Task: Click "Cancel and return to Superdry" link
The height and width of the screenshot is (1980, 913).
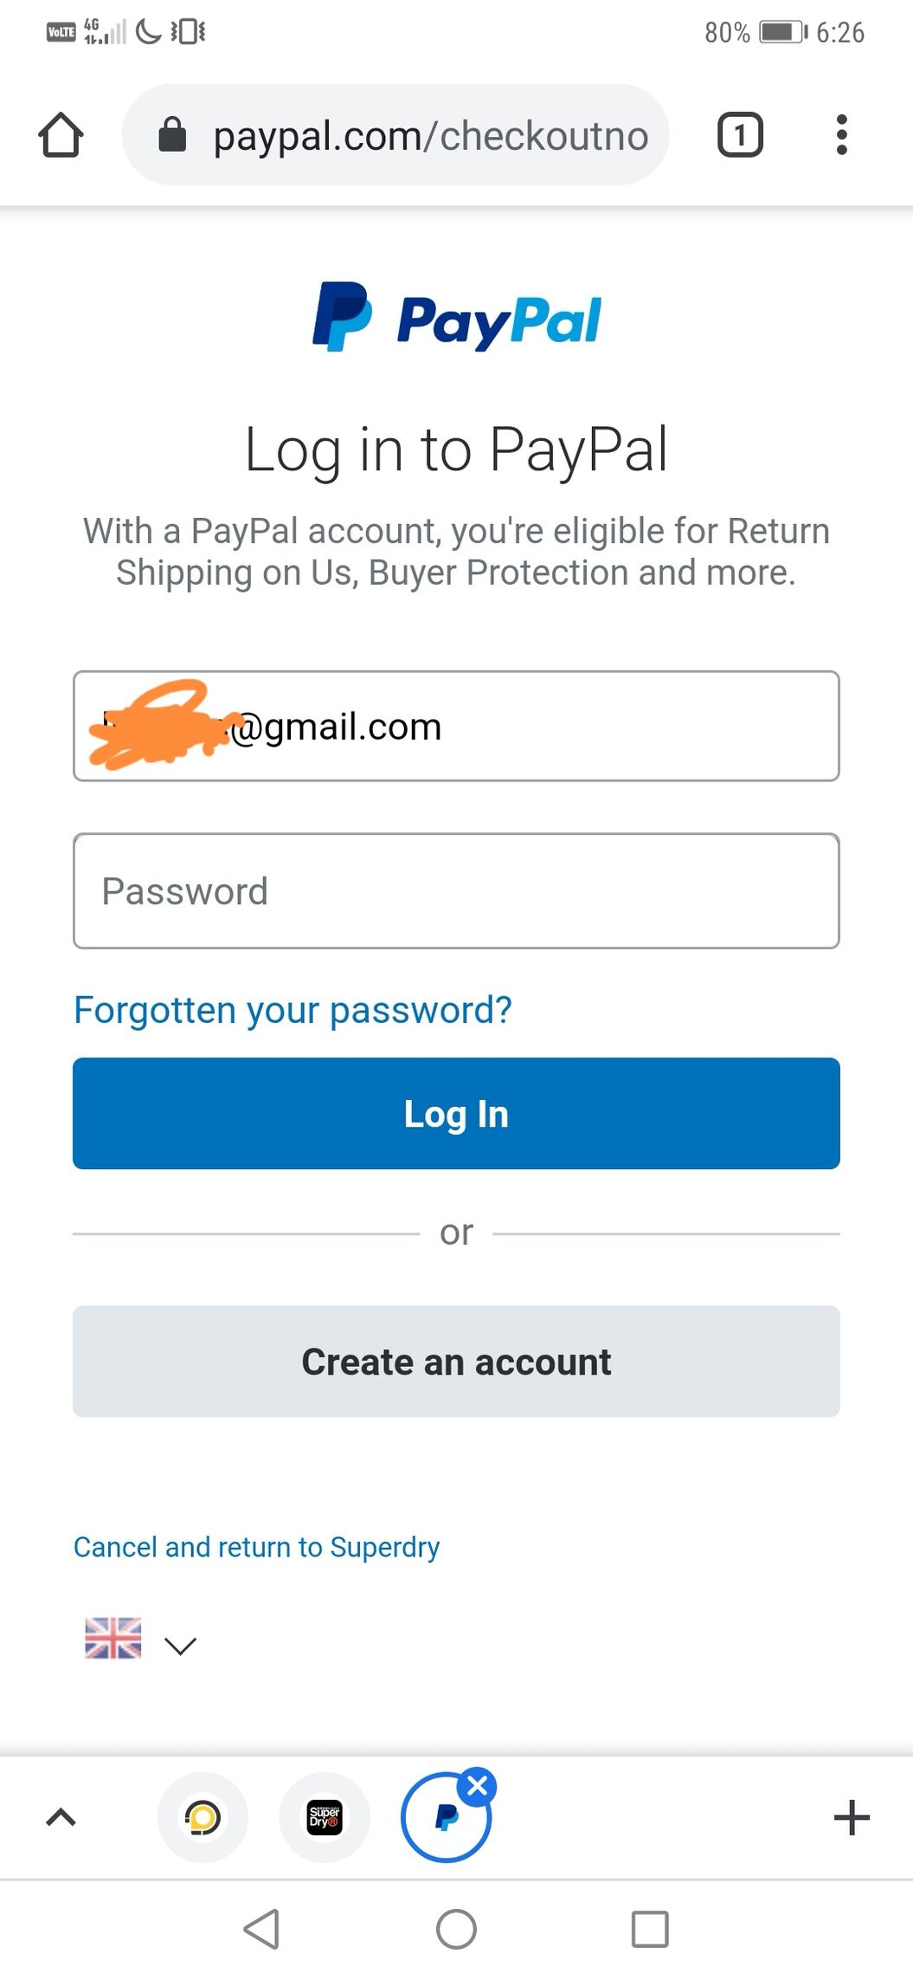Action: tap(256, 1547)
